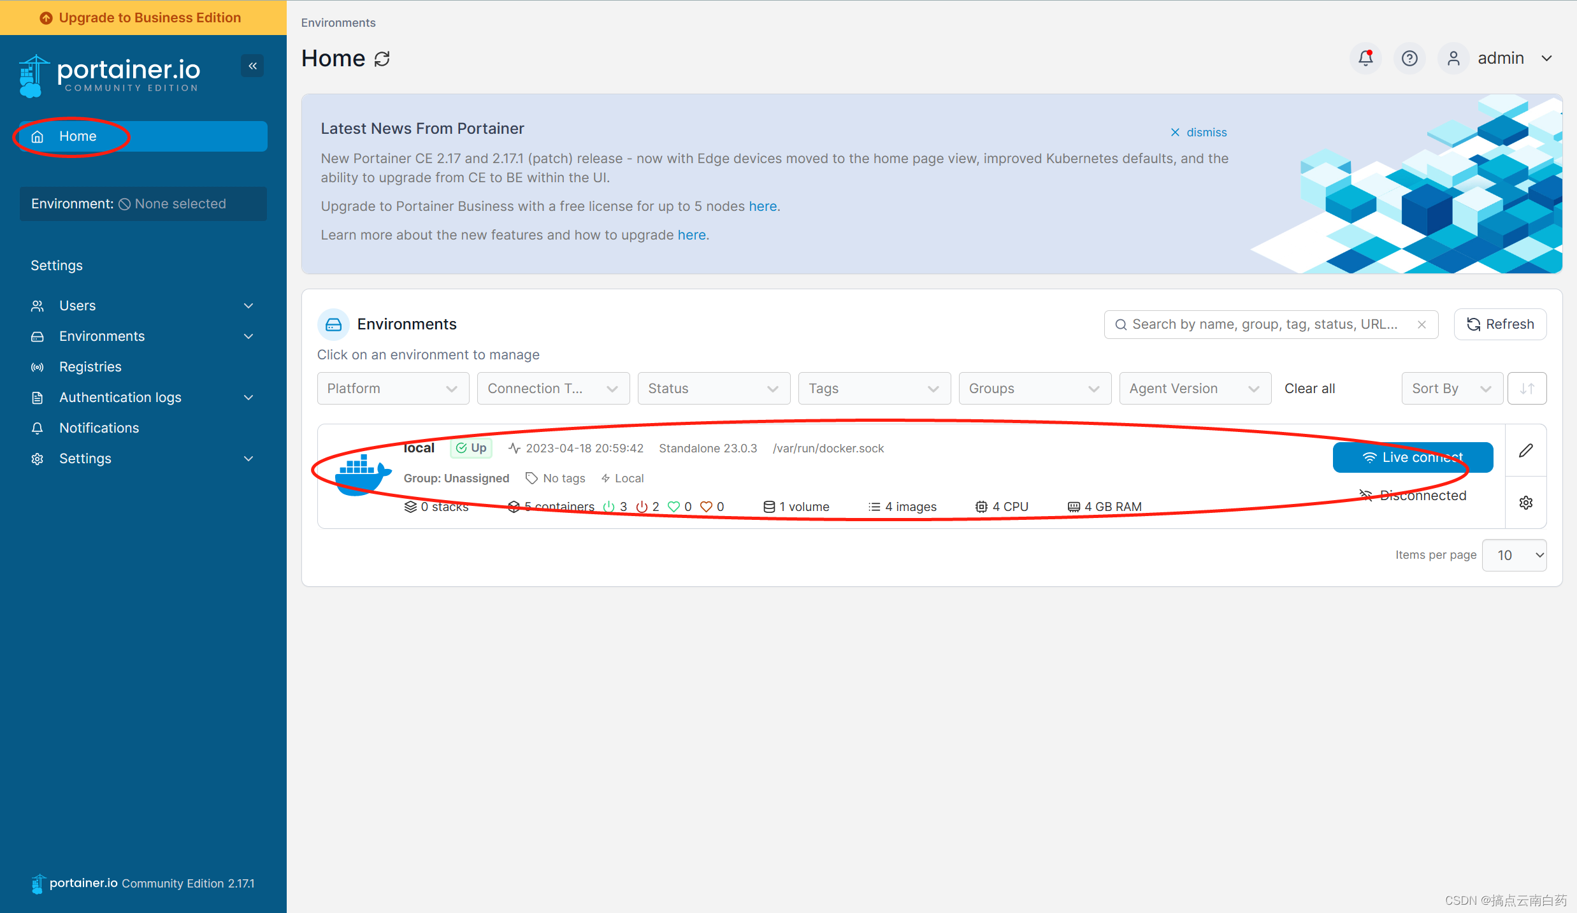Click the 4 GB RAM entry

point(1105,507)
